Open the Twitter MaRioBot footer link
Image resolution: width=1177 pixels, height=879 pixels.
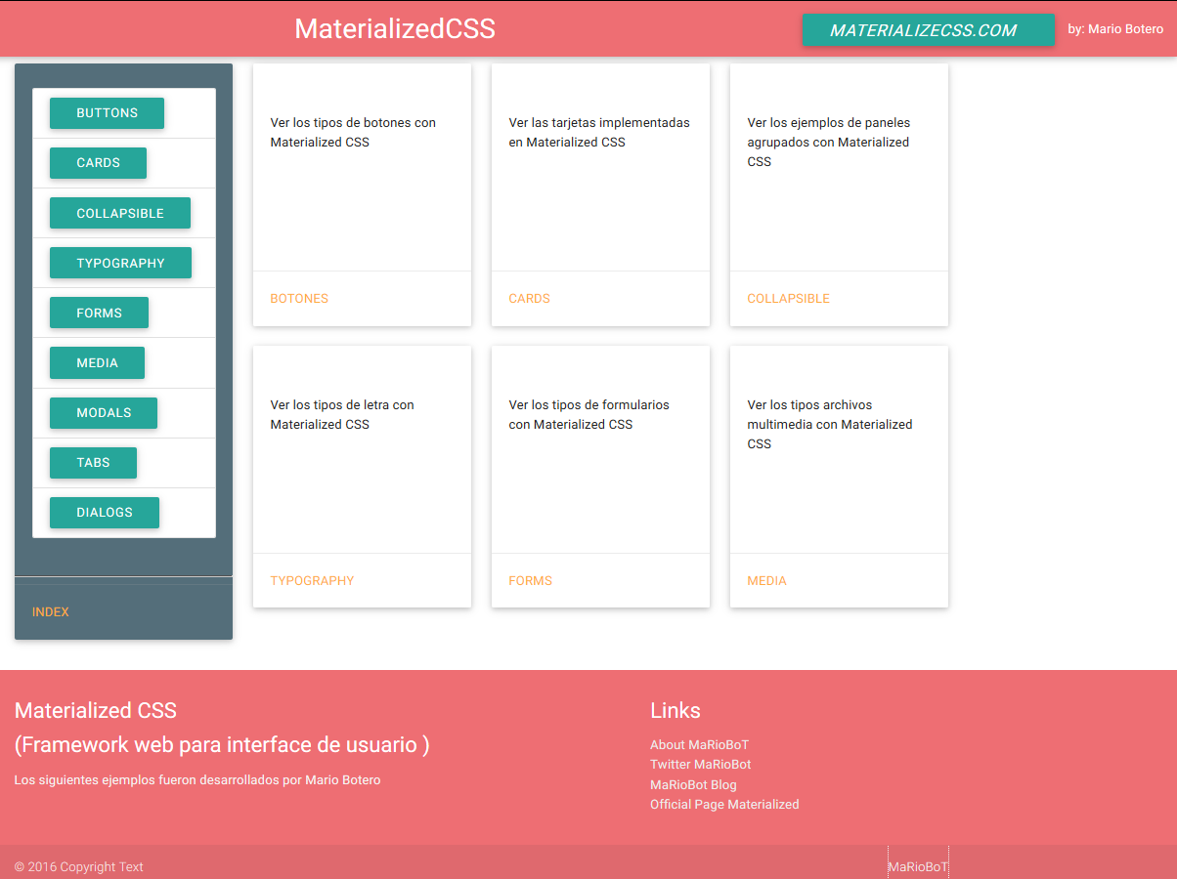(x=700, y=765)
